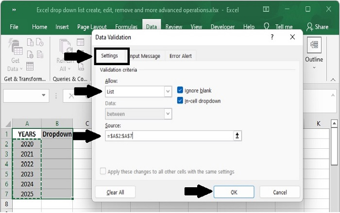340x213 pixels.
Task: Click the Cancel button
Action: click(x=280, y=192)
